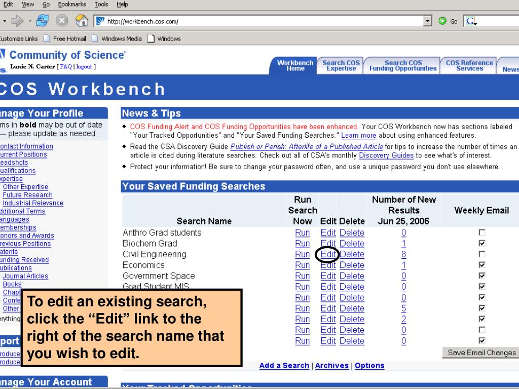The width and height of the screenshot is (519, 389).
Task: Click Edit for Civil Engineering search
Action: [328, 254]
